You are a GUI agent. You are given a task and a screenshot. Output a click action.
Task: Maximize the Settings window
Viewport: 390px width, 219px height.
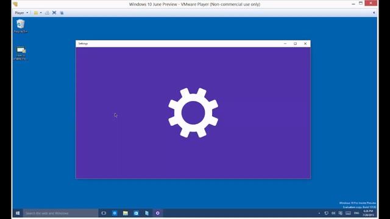[x=295, y=44]
